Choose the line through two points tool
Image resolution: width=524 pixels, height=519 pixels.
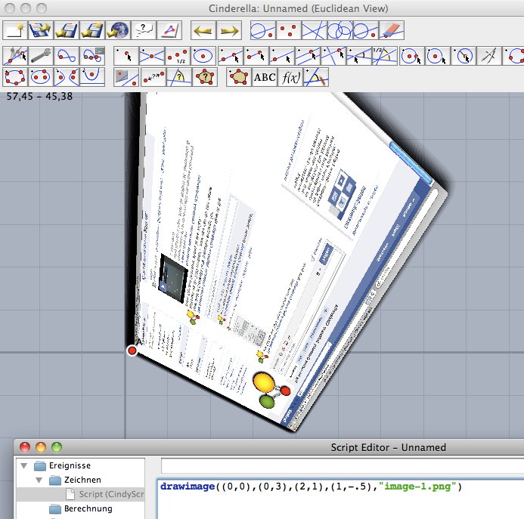(x=231, y=56)
